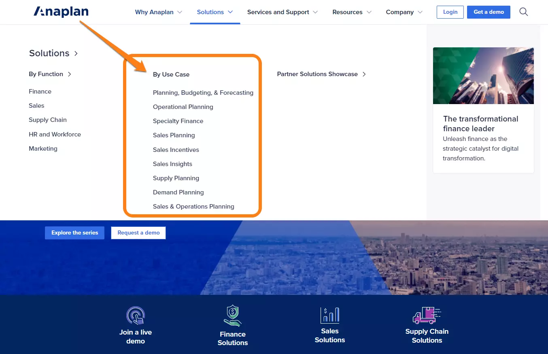The width and height of the screenshot is (548, 354).
Task: Select Marketing under By Function
Action: pos(43,149)
